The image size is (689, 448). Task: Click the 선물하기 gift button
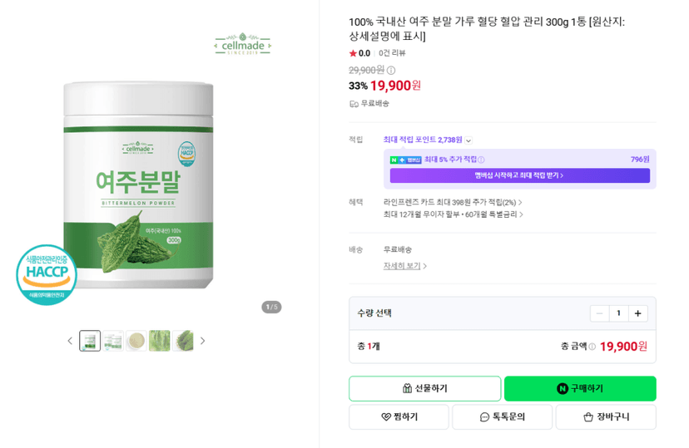(425, 388)
